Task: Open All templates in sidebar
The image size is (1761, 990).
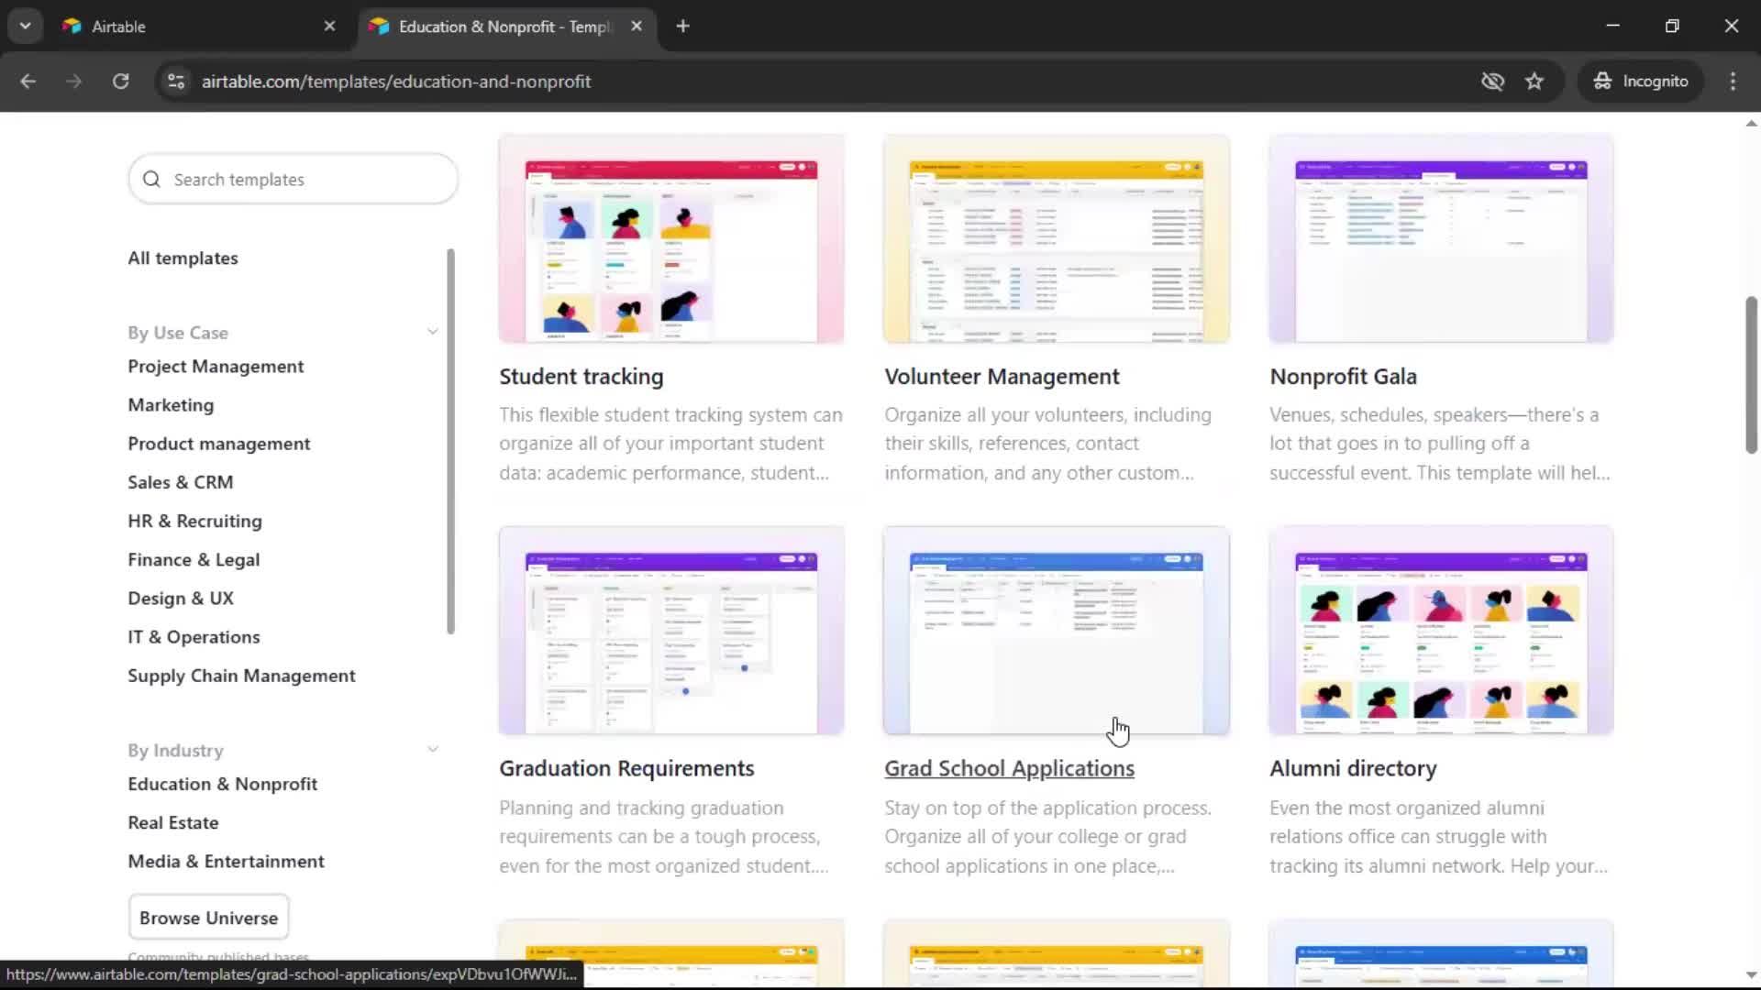Action: point(183,258)
